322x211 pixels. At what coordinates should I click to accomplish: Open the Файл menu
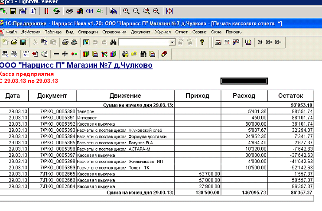(x=12, y=32)
